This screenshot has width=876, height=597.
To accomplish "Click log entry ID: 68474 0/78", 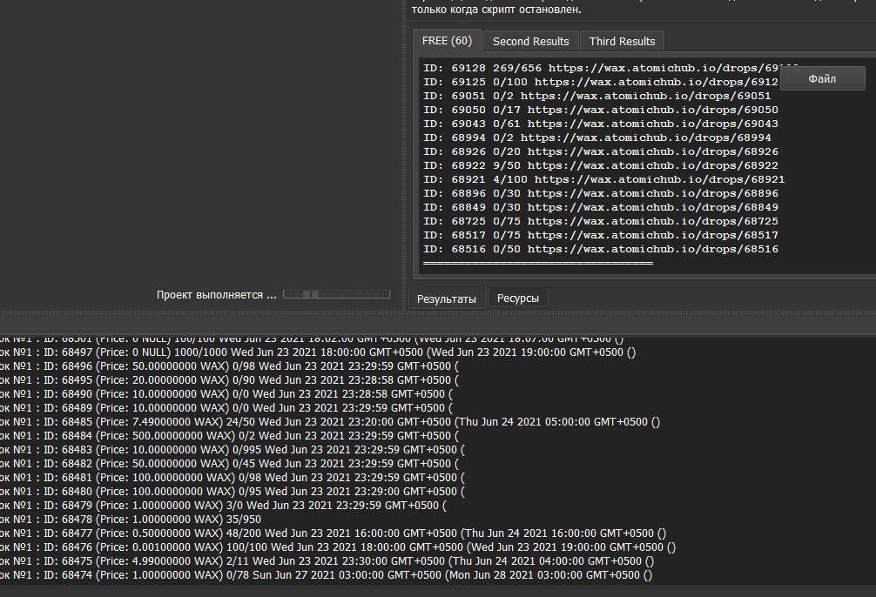I will point(327,575).
